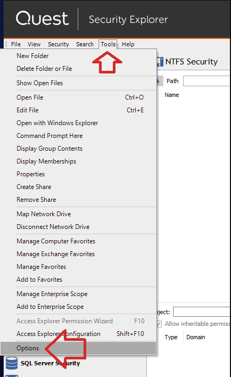231x377 pixels.
Task: Click the Domain column header
Action: tap(196, 337)
